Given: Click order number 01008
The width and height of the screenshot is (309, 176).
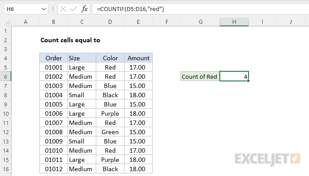Looking at the screenshot, I should [x=53, y=132].
